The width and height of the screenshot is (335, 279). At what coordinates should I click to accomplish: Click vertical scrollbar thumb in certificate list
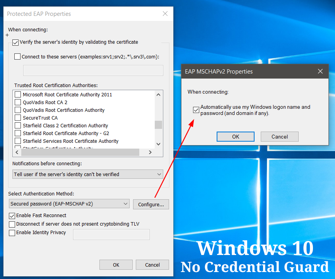click(x=158, y=125)
